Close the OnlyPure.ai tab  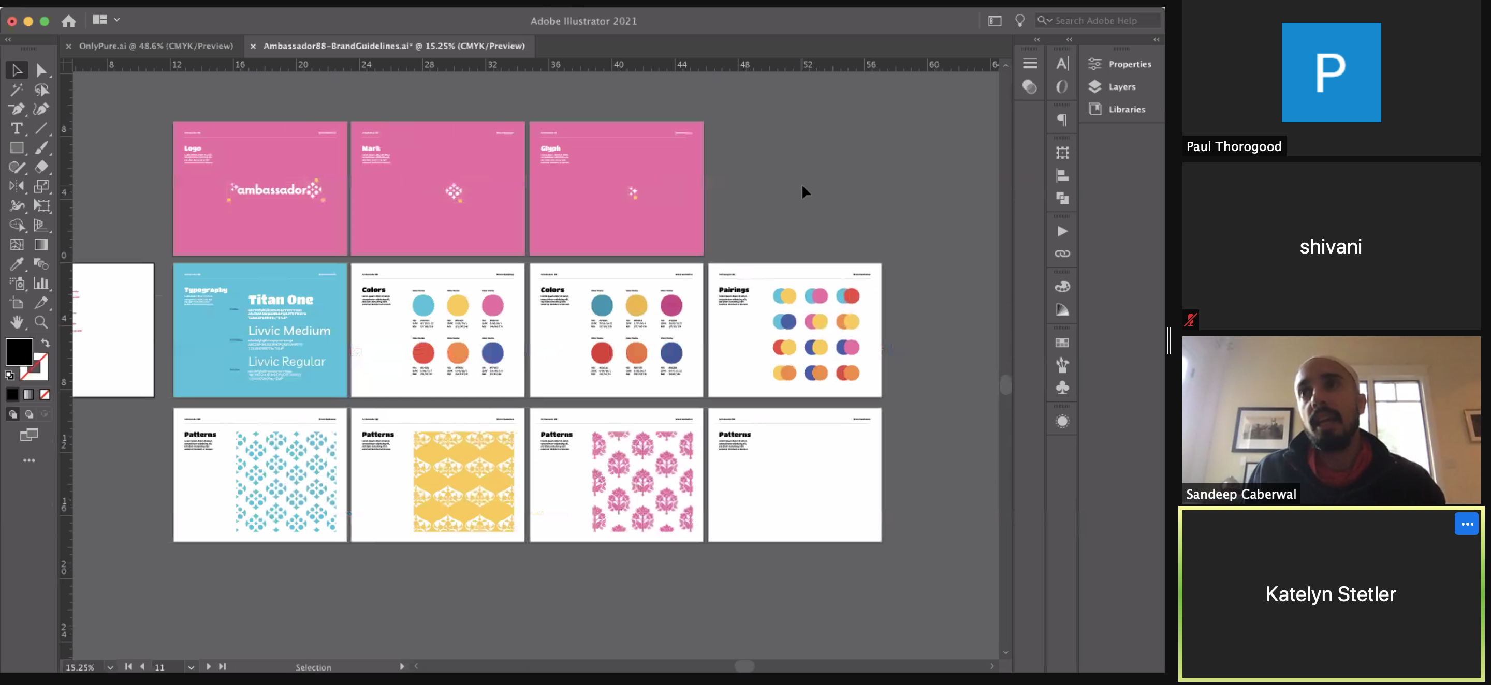pos(68,46)
